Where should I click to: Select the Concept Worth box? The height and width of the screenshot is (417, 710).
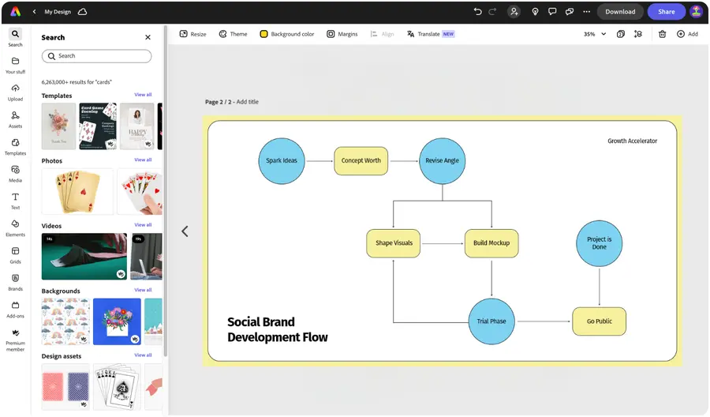361,161
